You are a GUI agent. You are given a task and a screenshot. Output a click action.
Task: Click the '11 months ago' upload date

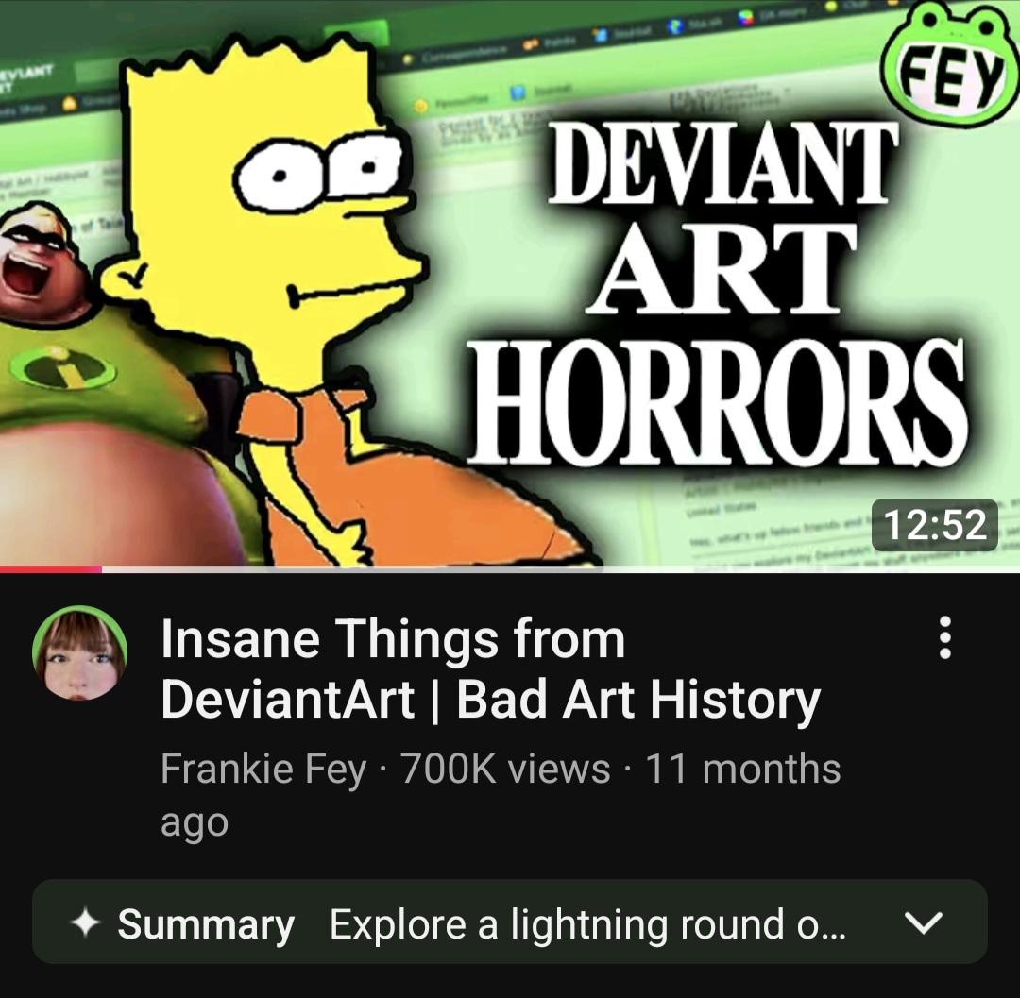pos(501,795)
